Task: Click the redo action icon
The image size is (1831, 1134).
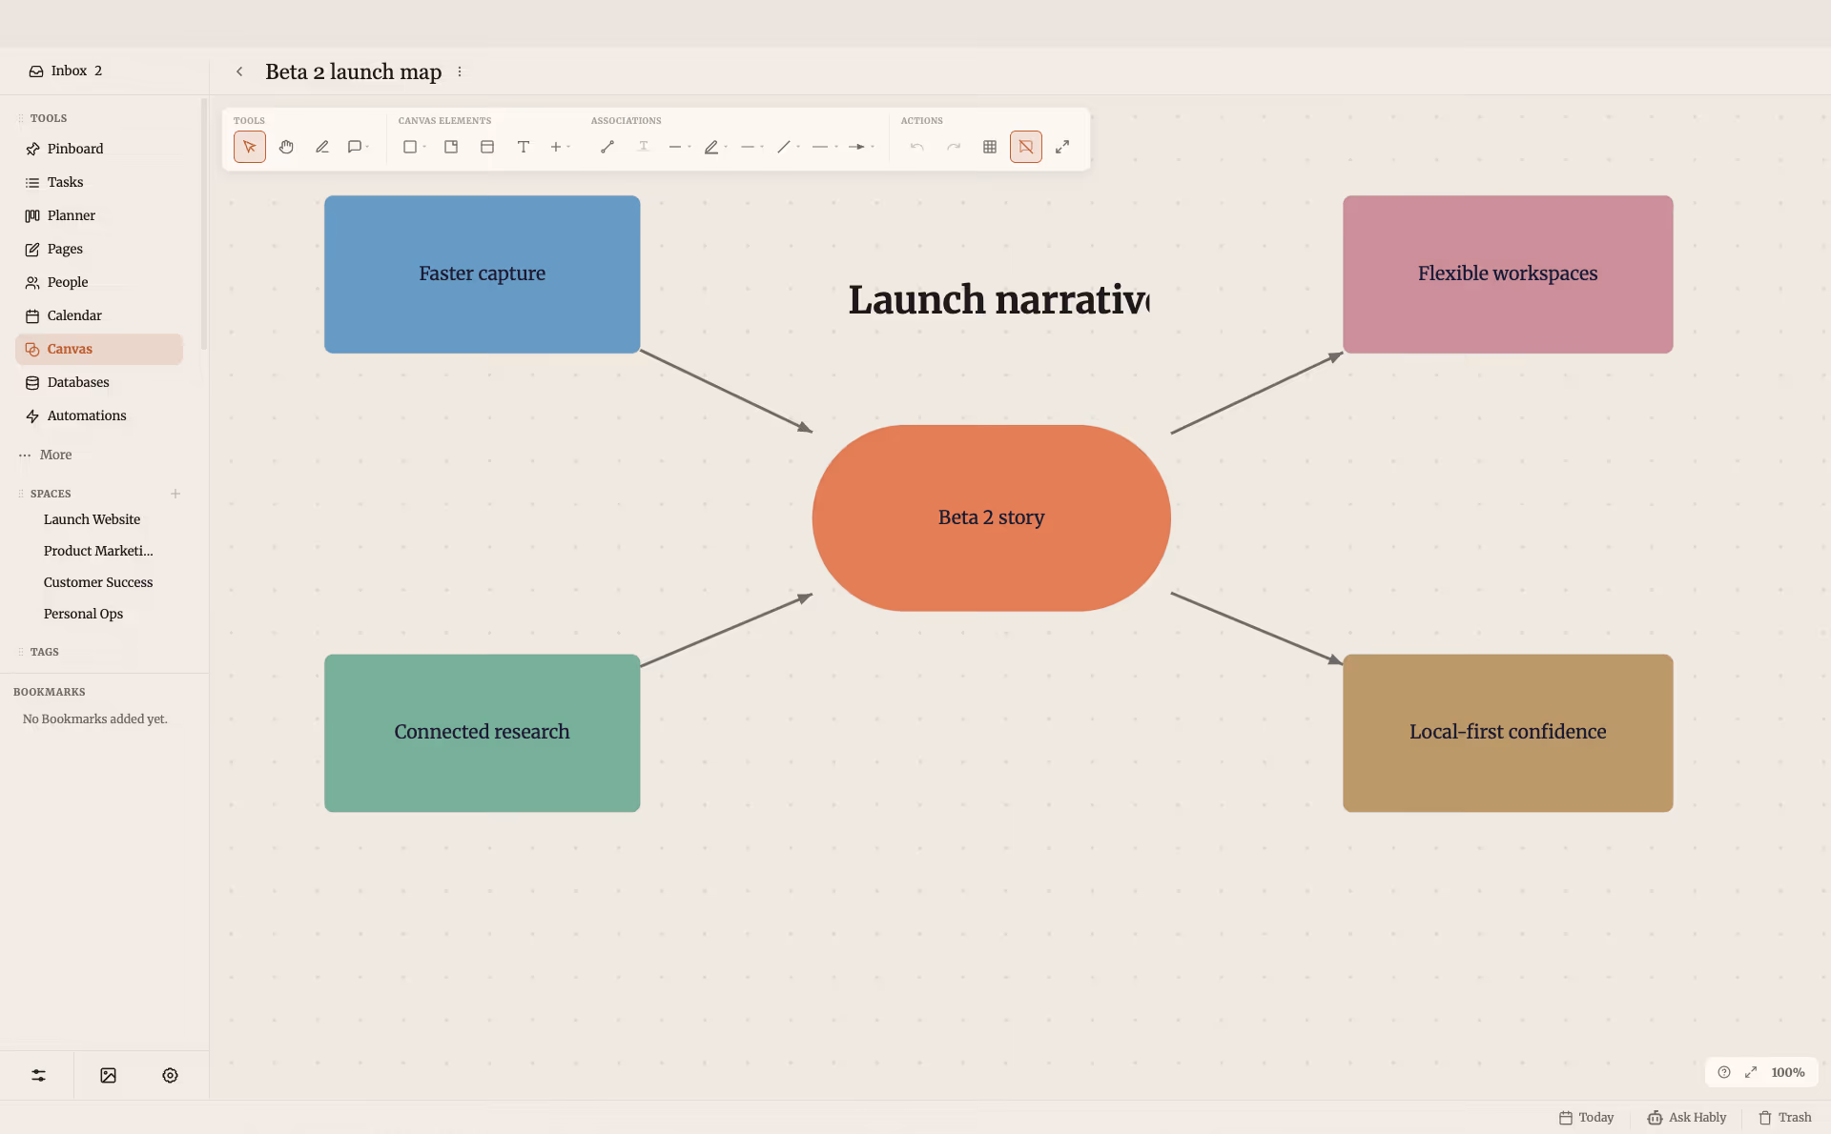Action: tap(953, 147)
